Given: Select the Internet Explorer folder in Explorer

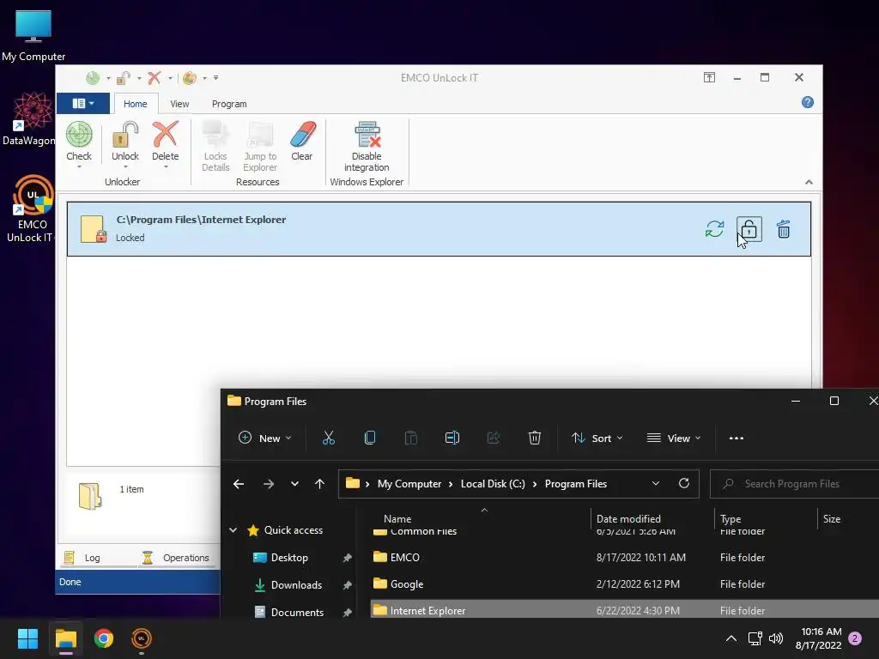Looking at the screenshot, I should click(625, 610).
